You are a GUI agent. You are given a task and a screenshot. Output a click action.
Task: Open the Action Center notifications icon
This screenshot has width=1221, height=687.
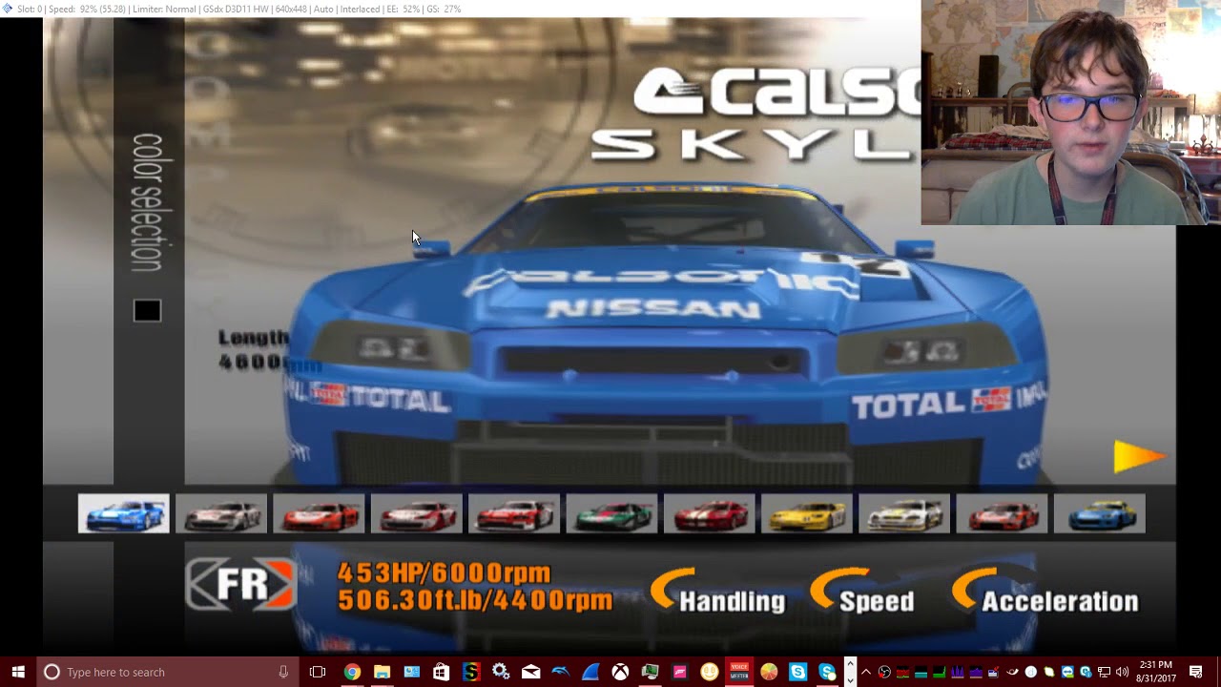coord(1196,672)
